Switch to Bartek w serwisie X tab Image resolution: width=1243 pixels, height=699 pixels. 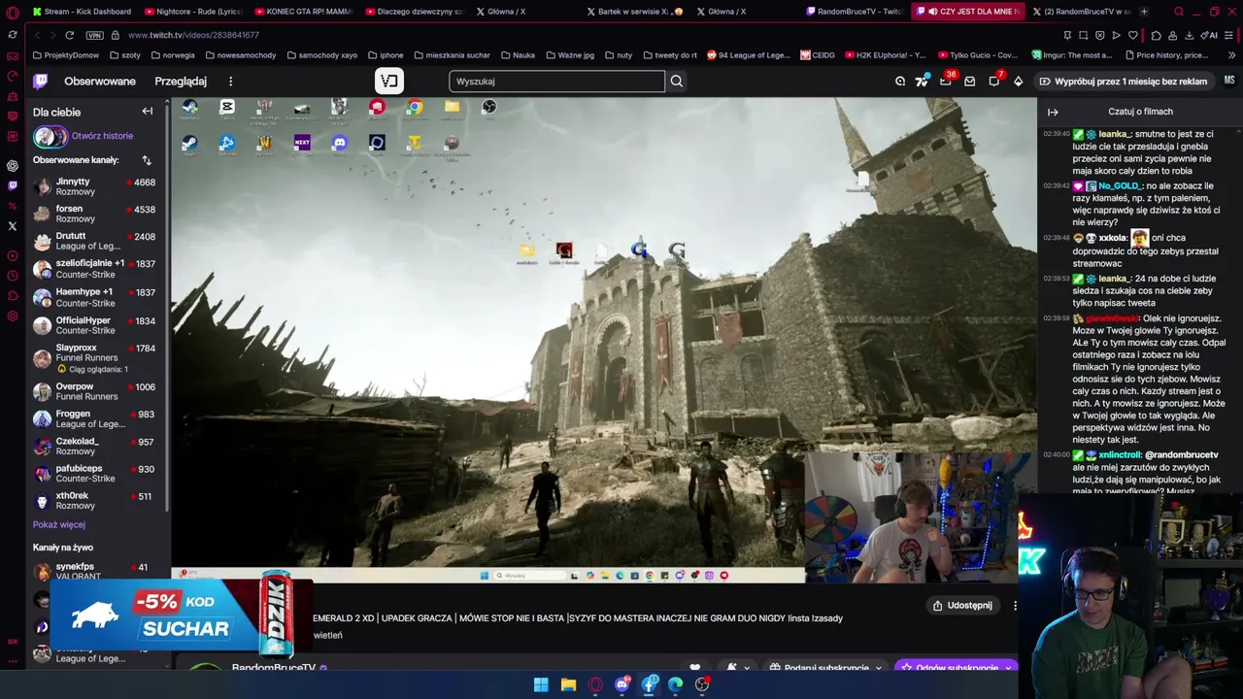(x=636, y=12)
